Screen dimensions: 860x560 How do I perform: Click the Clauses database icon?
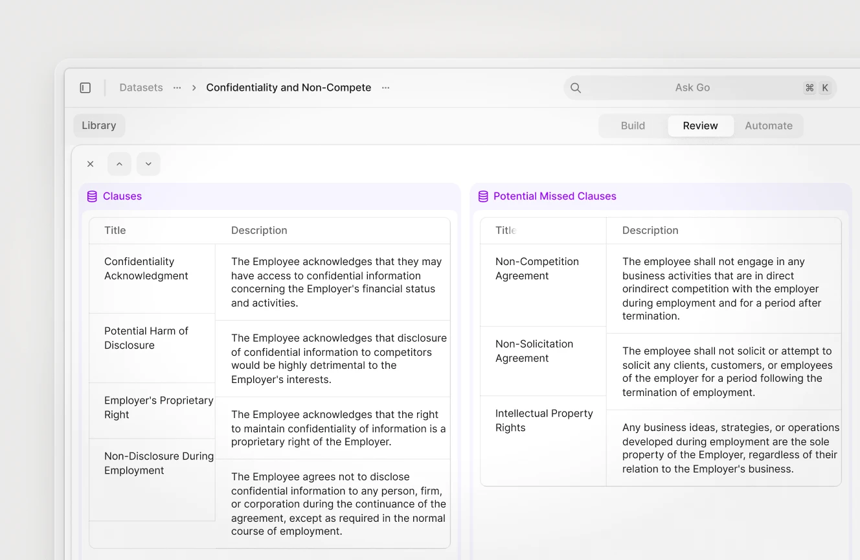pos(92,196)
